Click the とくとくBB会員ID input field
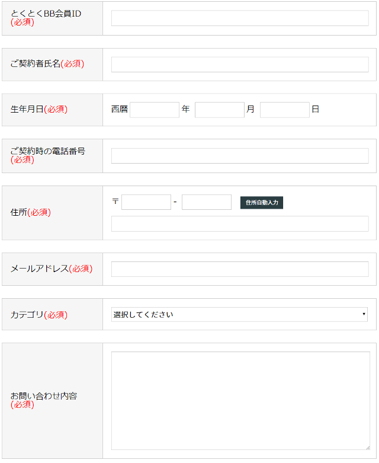 click(240, 18)
